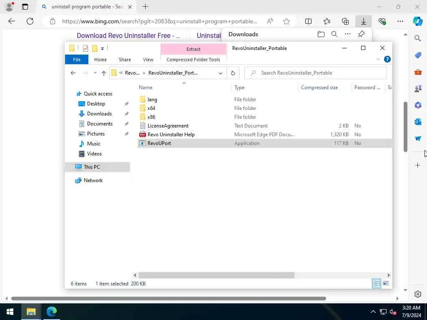Click Properties quick access toolbar icon
The image size is (427, 320).
click(85, 48)
